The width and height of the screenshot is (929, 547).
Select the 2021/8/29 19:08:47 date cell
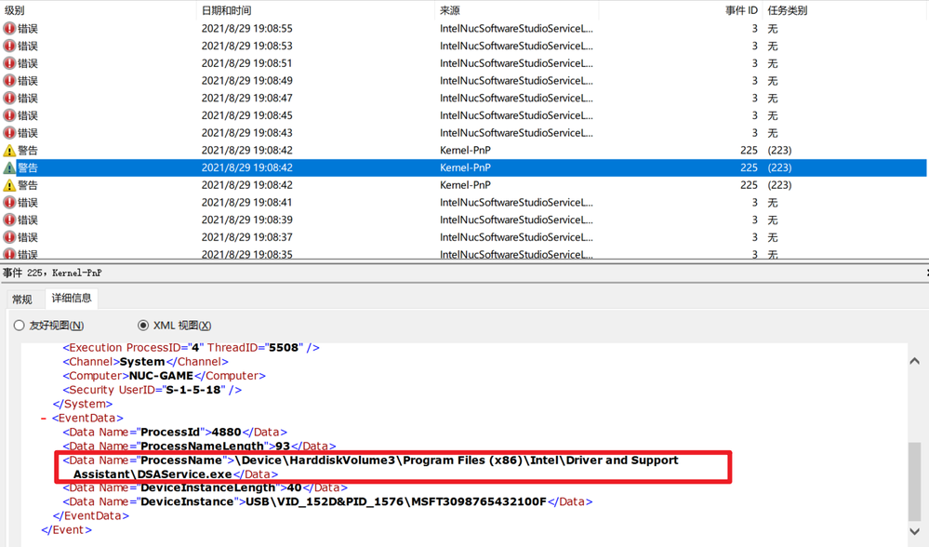(247, 98)
